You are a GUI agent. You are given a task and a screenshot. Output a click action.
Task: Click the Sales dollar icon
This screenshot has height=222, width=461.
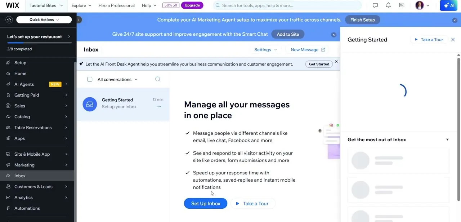click(8, 106)
